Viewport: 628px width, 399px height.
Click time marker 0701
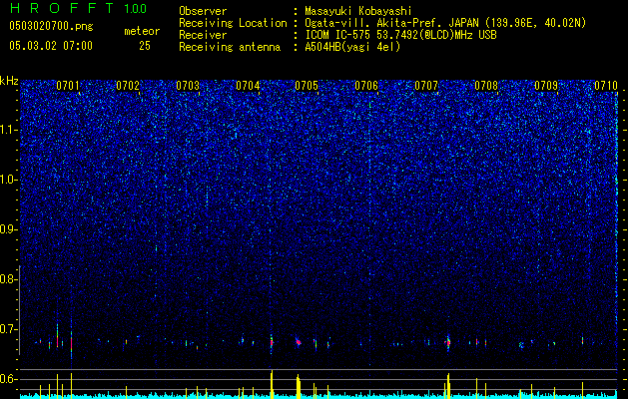68,86
